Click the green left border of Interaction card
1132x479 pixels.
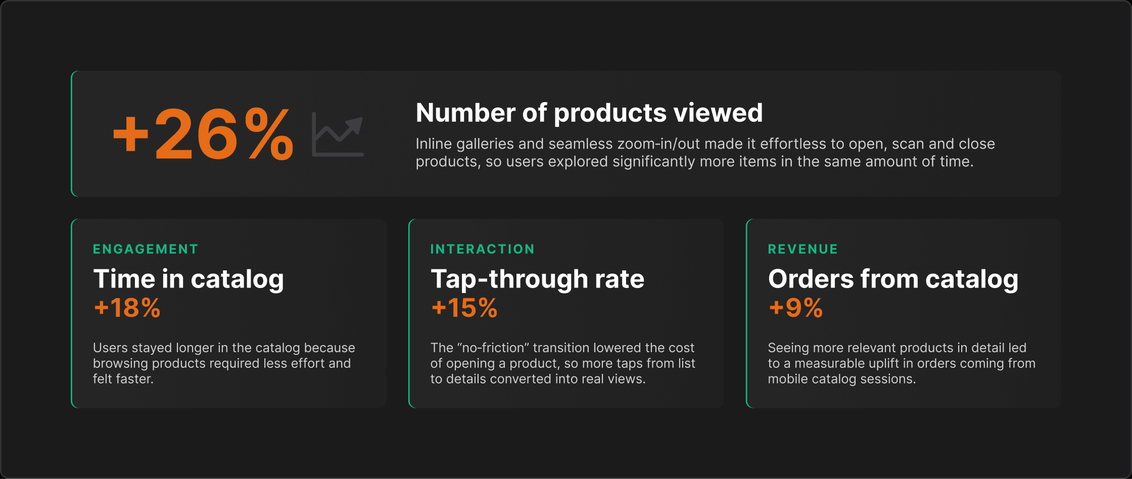[x=409, y=313]
